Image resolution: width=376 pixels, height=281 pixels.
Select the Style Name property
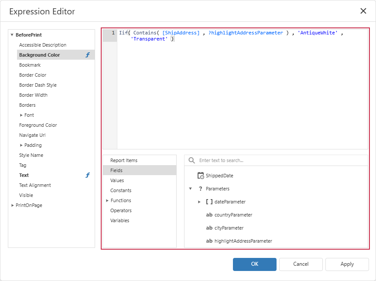(56, 155)
